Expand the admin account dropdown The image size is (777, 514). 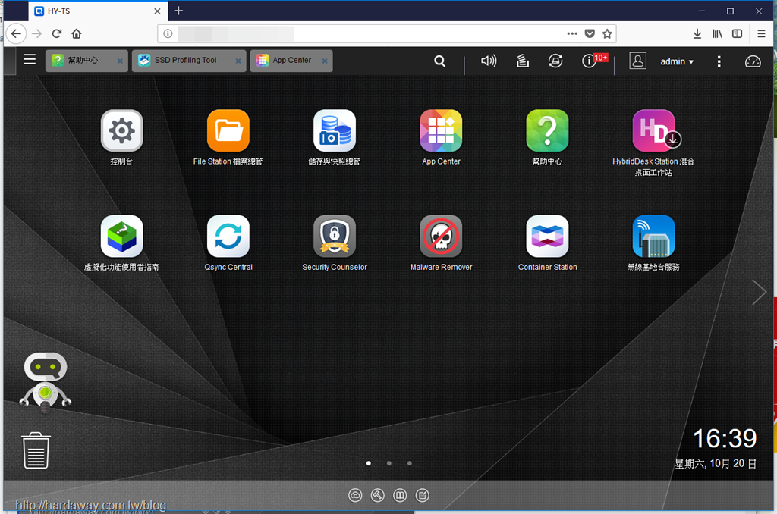pos(677,61)
